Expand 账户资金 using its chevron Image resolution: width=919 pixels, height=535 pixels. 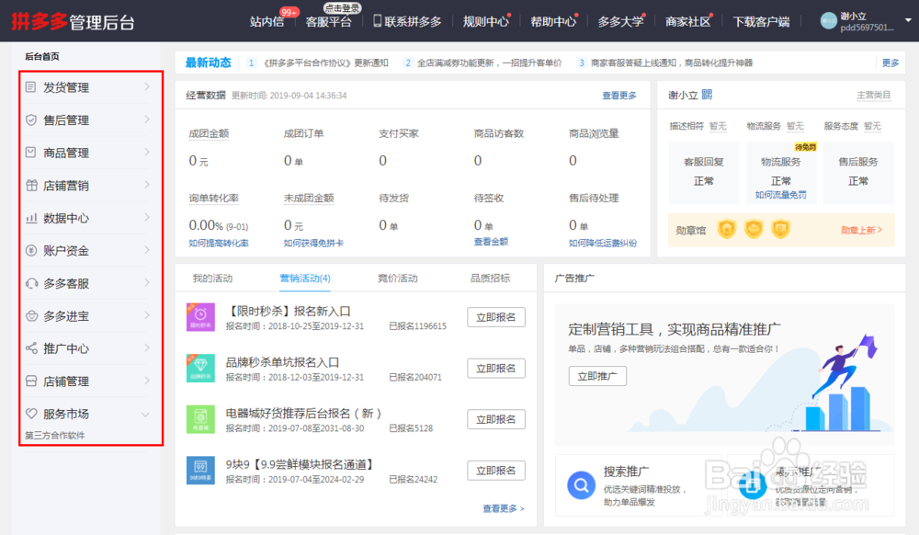146,250
